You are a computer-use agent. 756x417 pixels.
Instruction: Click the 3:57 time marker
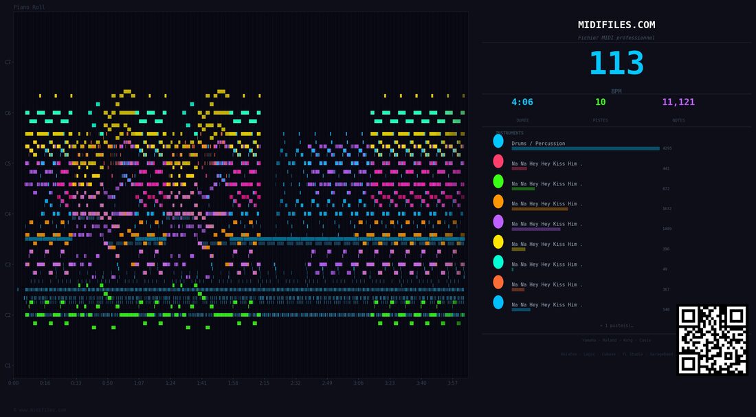click(x=452, y=383)
